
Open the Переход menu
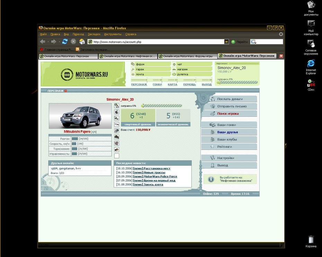(78, 34)
